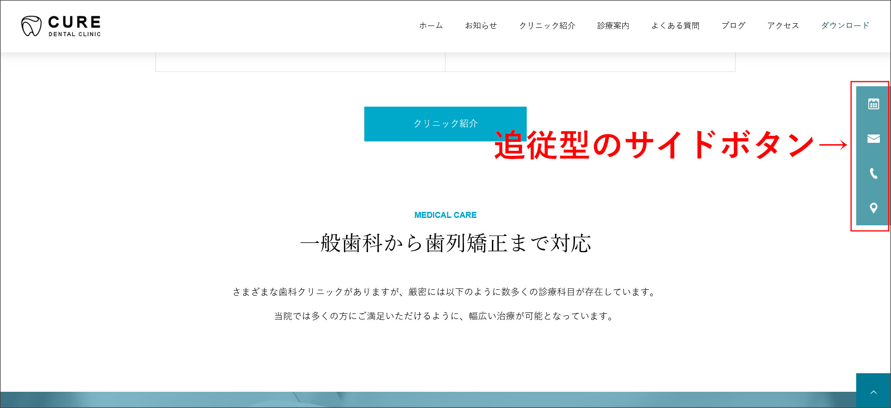Click the paragraph starting with さまざまな歯科クリニック
891x408 pixels.
tap(445, 292)
